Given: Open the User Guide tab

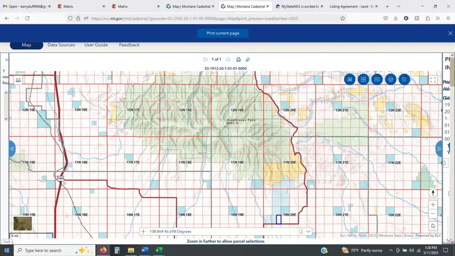Looking at the screenshot, I should click(96, 45).
